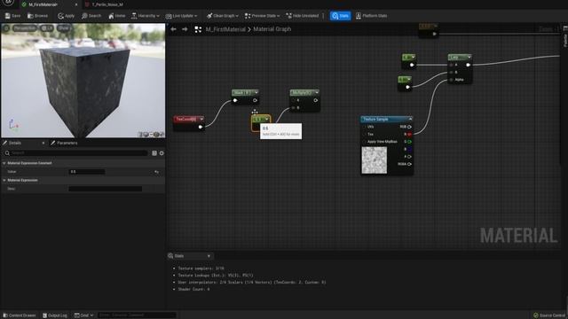
Task: Navigate back in graph history
Action: [x=174, y=29]
